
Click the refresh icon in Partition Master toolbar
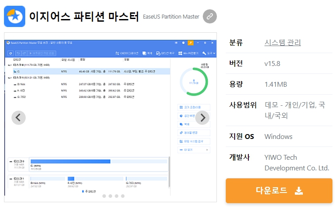(x=11, y=53)
